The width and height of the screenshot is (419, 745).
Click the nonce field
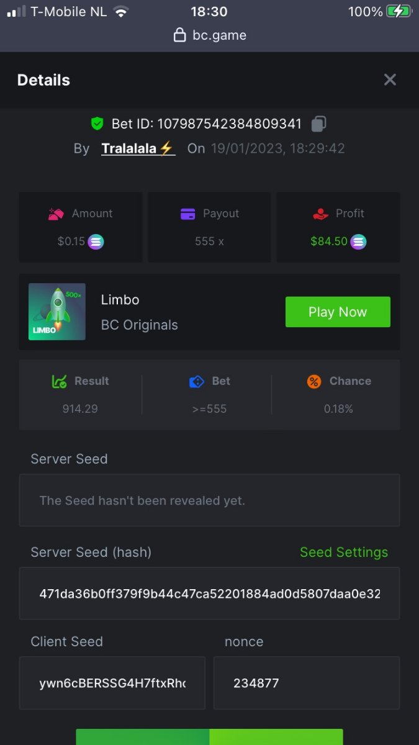pyautogui.click(x=306, y=683)
